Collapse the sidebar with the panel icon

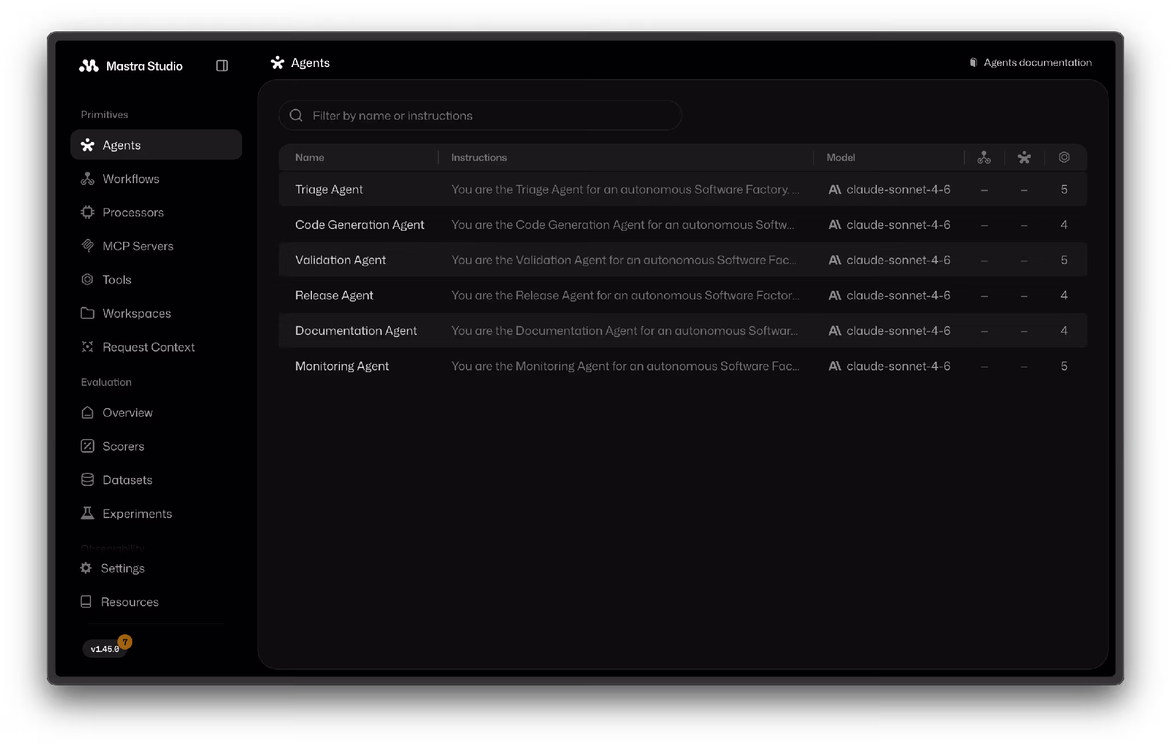pyautogui.click(x=222, y=66)
